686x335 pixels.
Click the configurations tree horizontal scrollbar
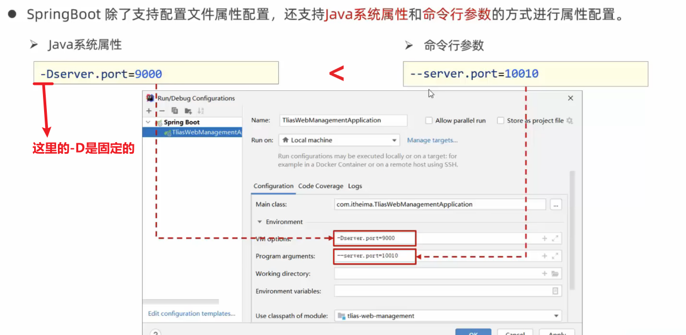pos(181,301)
